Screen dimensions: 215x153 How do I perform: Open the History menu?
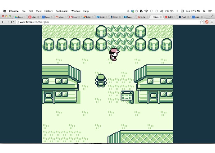[x=49, y=11]
